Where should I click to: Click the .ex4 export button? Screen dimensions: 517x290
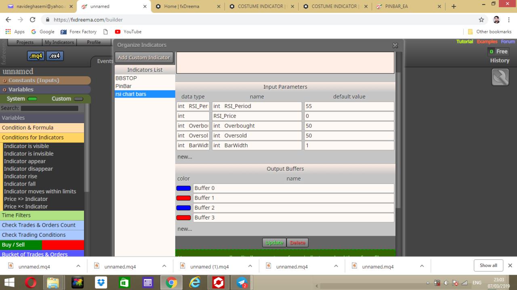[55, 56]
